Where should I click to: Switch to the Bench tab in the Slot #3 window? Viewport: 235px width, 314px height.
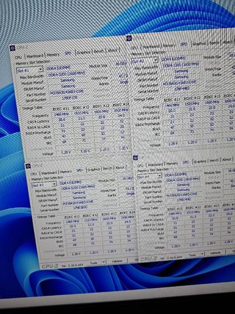107,168
